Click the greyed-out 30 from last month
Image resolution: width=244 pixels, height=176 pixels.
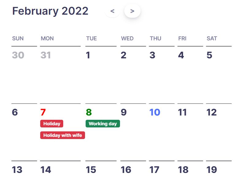[18, 55]
